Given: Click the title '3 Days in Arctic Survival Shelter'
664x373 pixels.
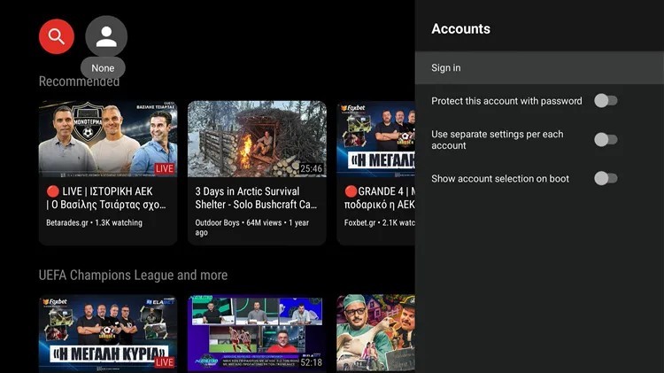Looking at the screenshot, I should point(256,198).
